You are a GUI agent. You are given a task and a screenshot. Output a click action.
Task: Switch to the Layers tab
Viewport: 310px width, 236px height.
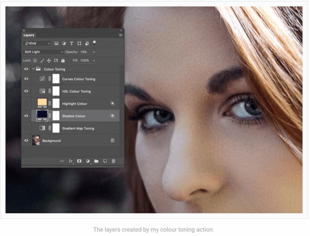click(x=29, y=35)
